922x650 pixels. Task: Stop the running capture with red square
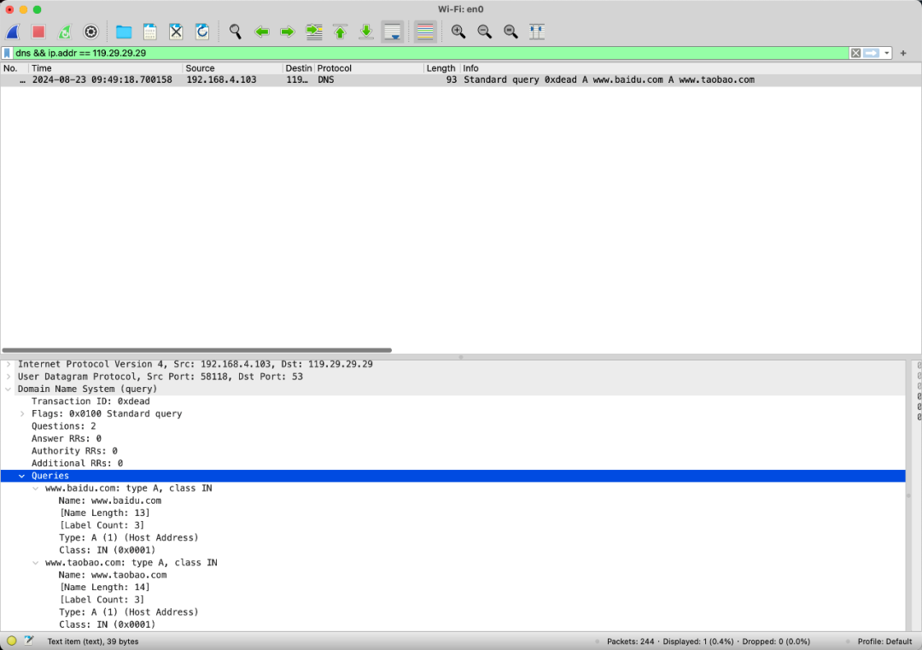(38, 32)
